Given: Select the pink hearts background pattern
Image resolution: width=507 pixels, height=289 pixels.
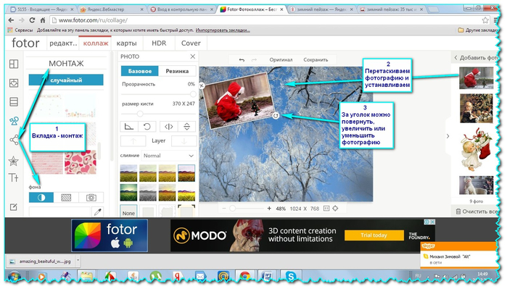Looking at the screenshot, I should click(x=81, y=162).
